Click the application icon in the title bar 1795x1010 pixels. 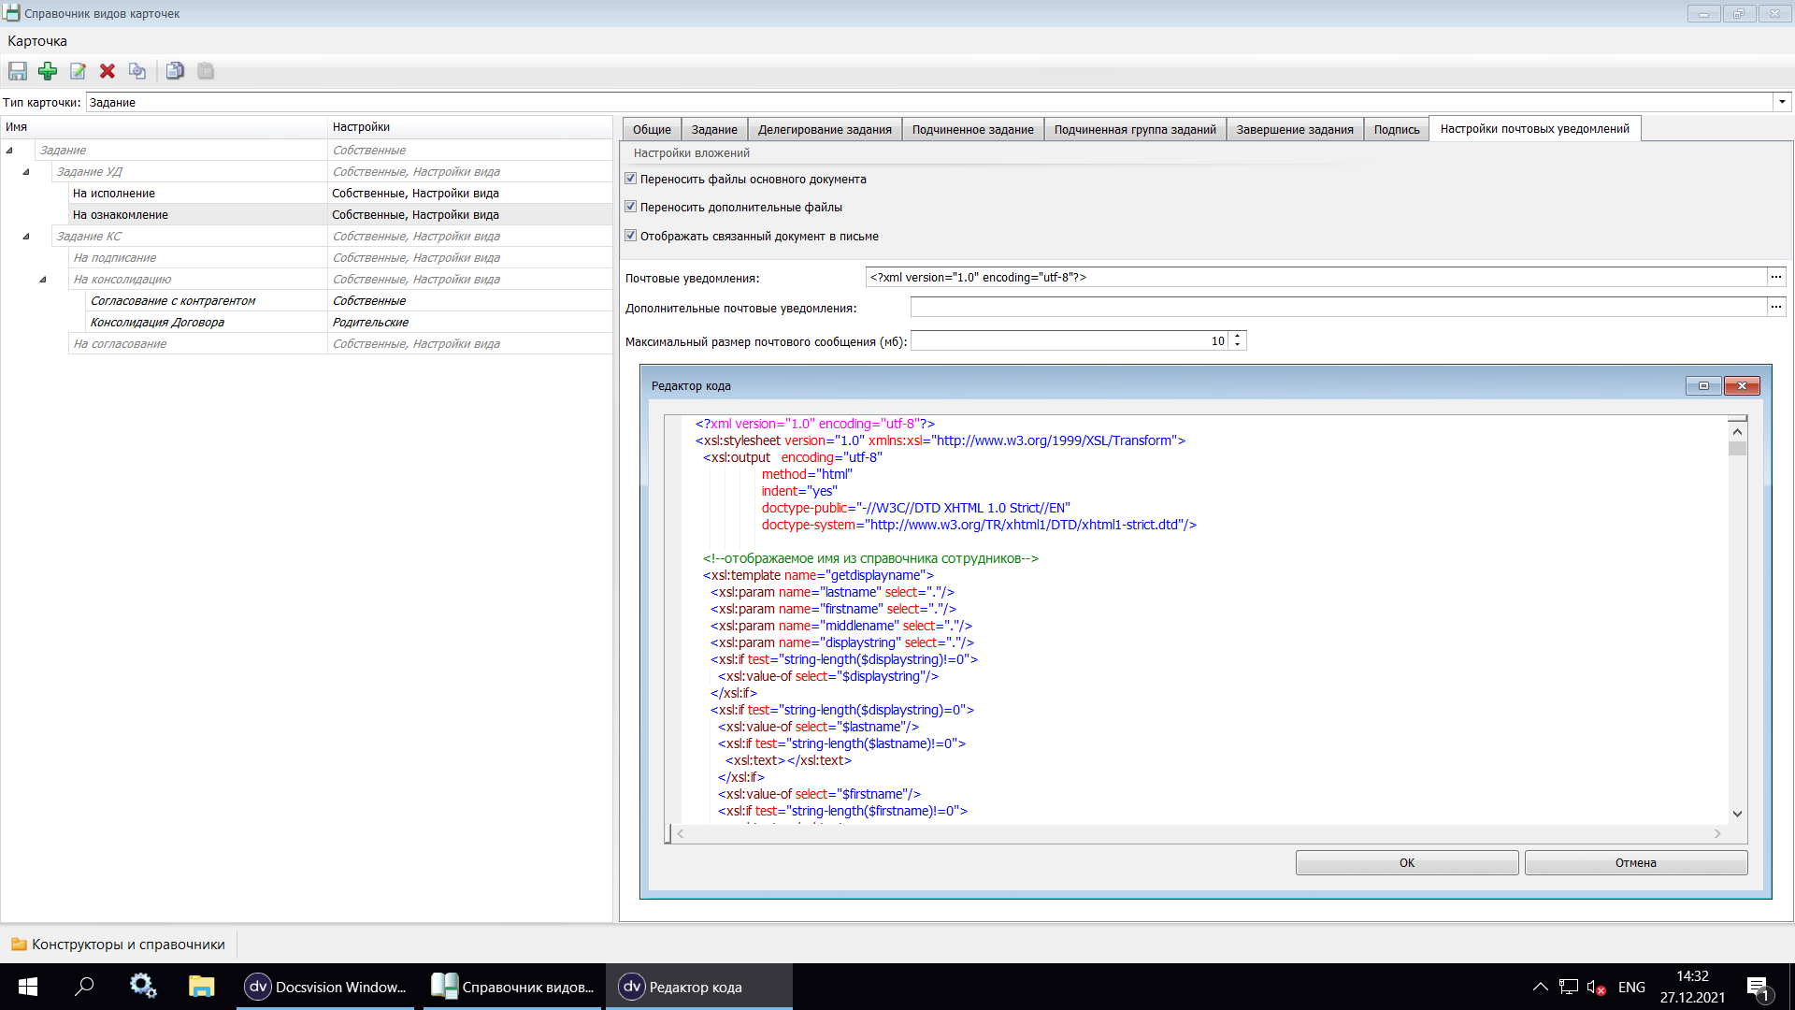[11, 13]
